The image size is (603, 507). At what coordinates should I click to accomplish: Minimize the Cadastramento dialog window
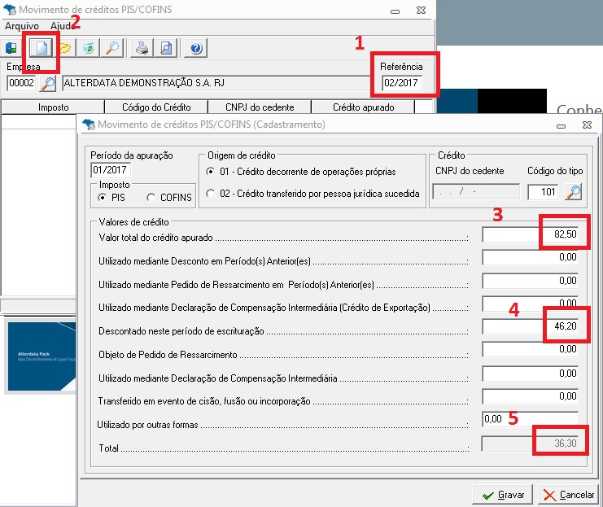tap(561, 126)
